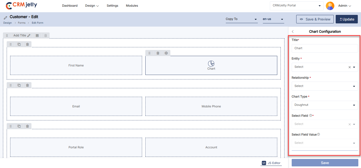Open the Chart Type Doughnut dropdown

pyautogui.click(x=324, y=105)
